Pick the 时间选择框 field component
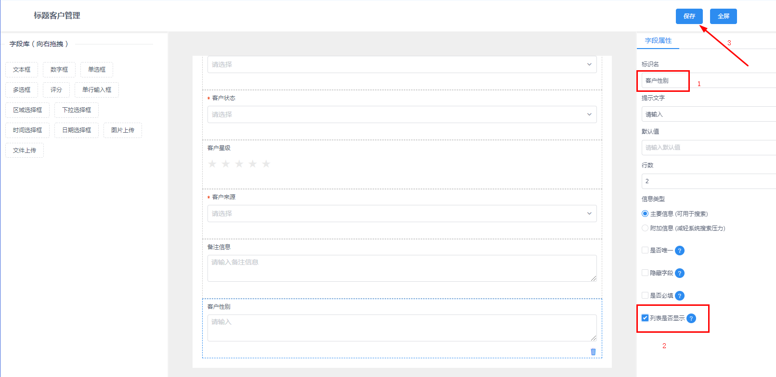776x377 pixels. click(27, 130)
